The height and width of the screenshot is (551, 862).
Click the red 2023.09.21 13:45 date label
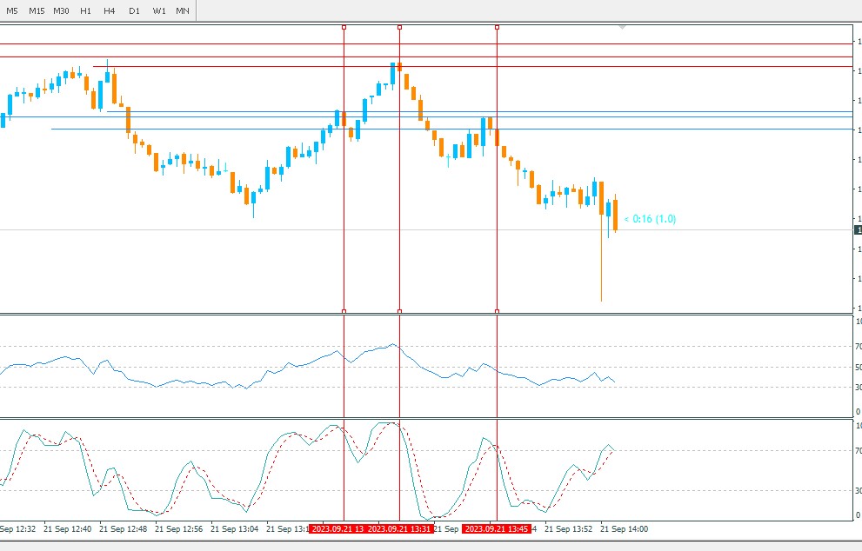pyautogui.click(x=497, y=529)
